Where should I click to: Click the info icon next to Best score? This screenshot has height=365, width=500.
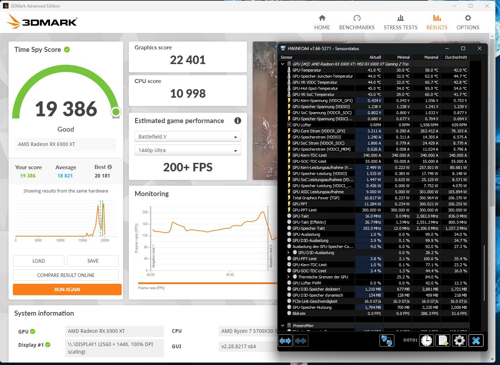point(110,167)
